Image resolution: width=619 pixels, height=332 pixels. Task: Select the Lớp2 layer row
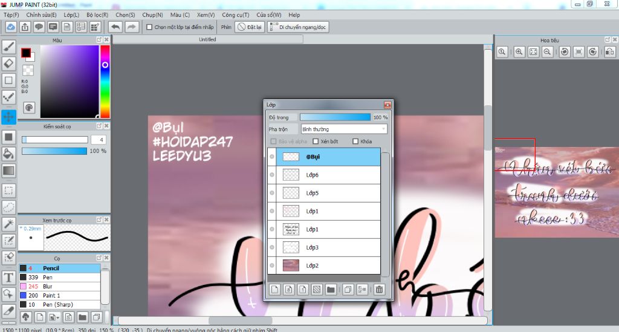[x=324, y=265]
